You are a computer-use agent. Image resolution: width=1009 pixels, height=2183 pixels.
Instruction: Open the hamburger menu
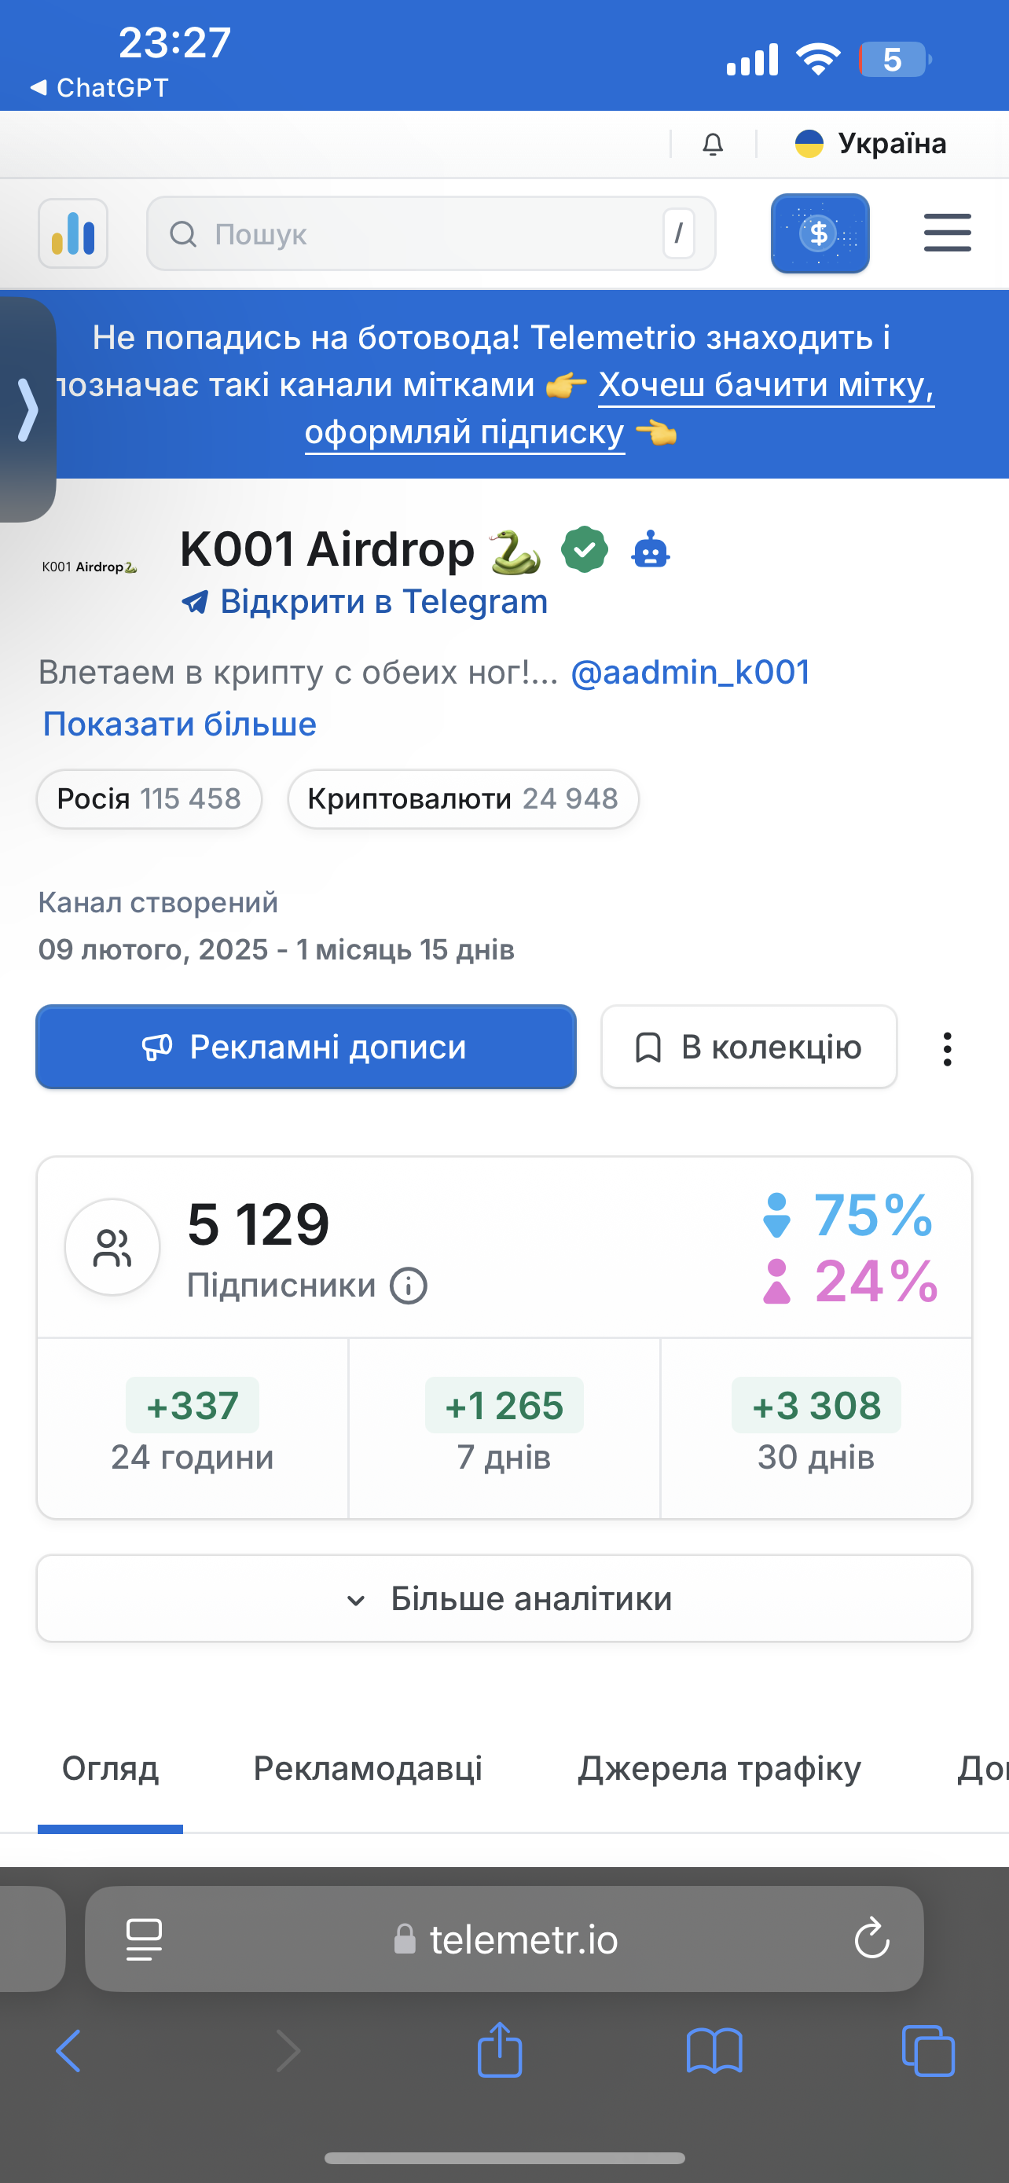point(946,233)
